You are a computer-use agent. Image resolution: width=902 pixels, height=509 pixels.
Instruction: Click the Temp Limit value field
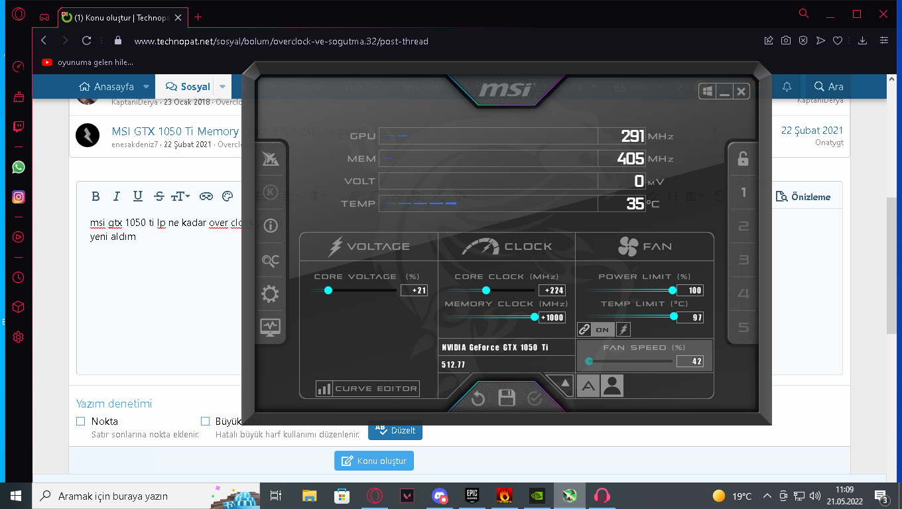[690, 317]
